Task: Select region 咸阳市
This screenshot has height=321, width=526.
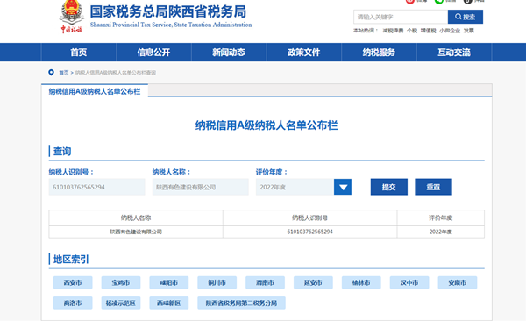Action: 168,282
